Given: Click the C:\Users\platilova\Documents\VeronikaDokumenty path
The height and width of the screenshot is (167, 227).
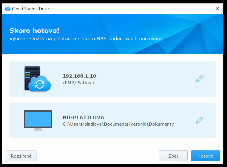Looking at the screenshot, I should coord(118,124).
